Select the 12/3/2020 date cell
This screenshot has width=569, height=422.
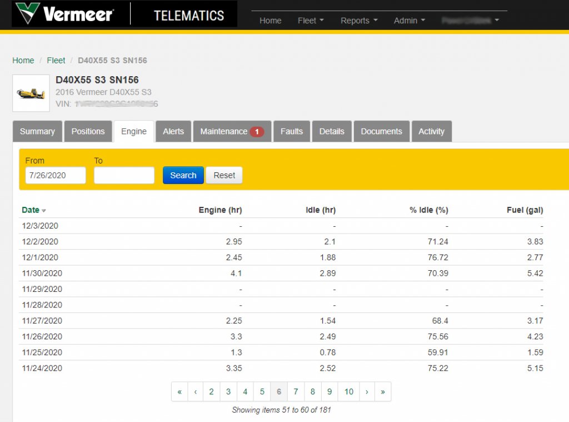(40, 226)
